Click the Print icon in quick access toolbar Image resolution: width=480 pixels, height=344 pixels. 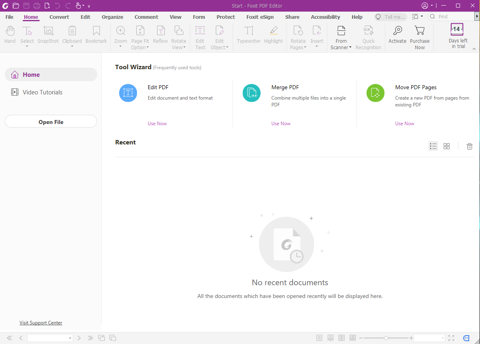click(37, 6)
